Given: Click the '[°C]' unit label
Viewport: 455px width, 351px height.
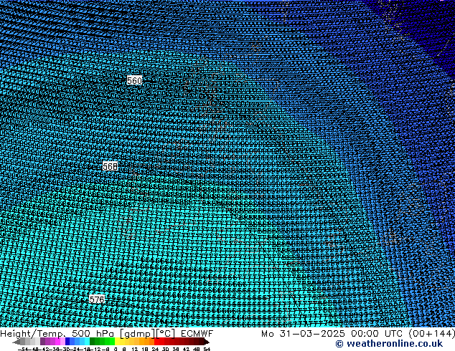Looking at the screenshot, I should tap(166, 334).
